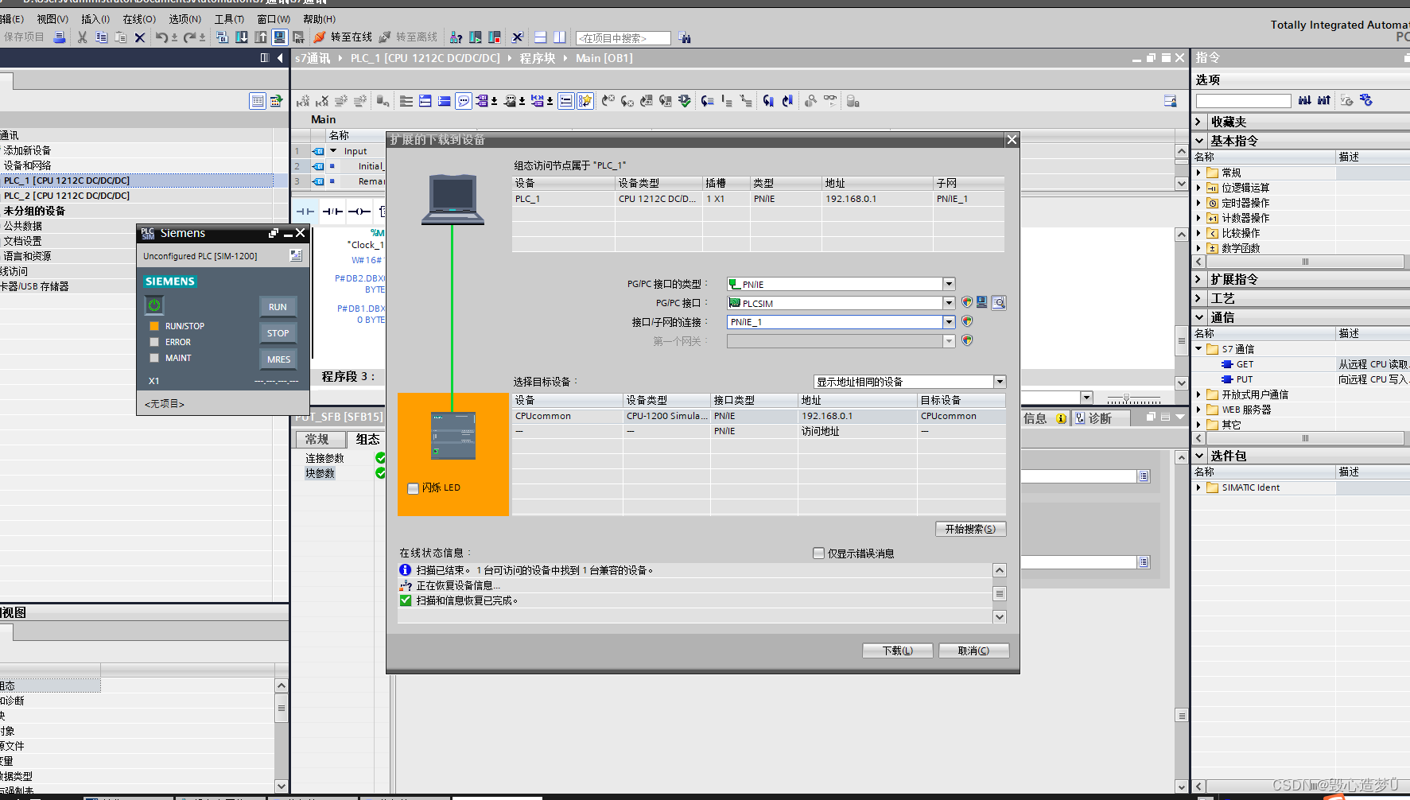Click the Start search button

(970, 529)
